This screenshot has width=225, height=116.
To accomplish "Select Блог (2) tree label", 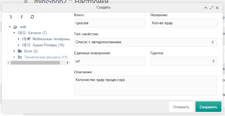I will pos(31,51).
